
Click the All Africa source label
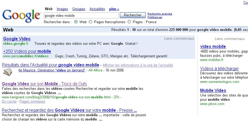point(95,70)
